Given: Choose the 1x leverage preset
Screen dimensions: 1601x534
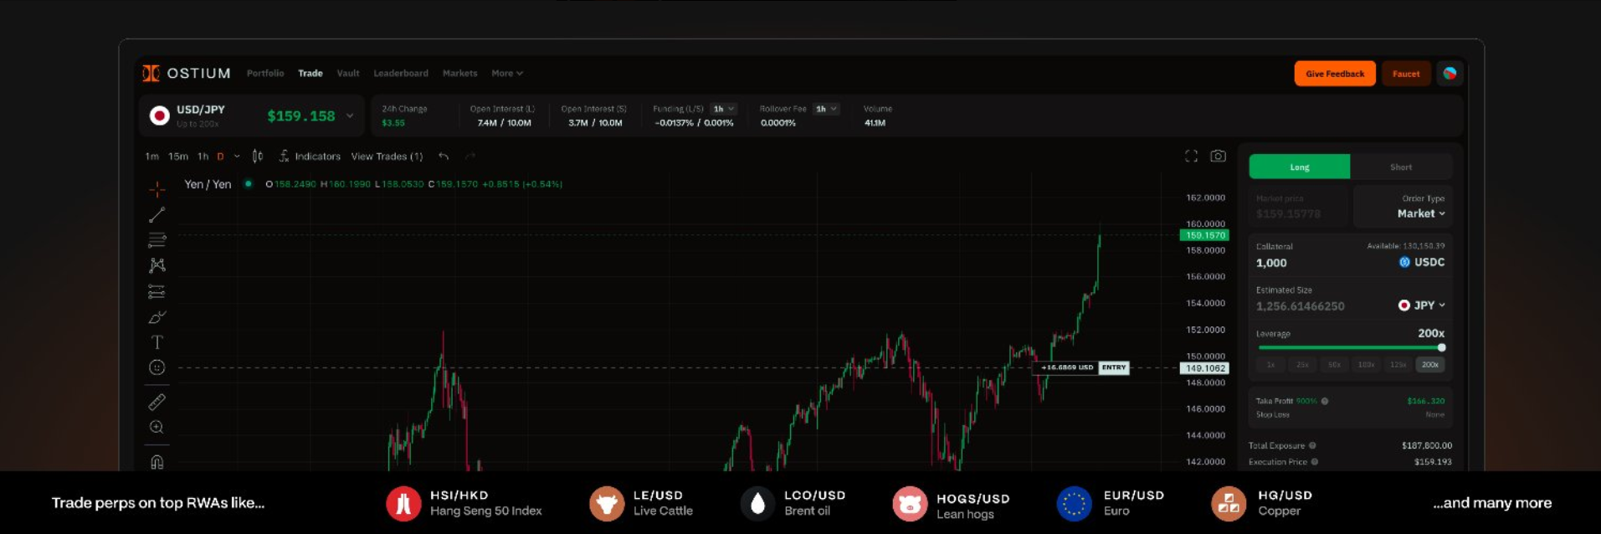Looking at the screenshot, I should (x=1270, y=365).
